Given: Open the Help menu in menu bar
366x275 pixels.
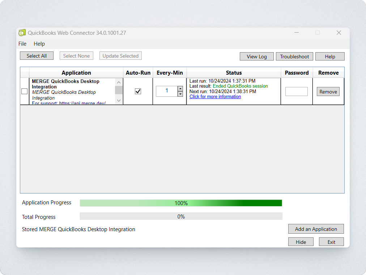Looking at the screenshot, I should [39, 44].
